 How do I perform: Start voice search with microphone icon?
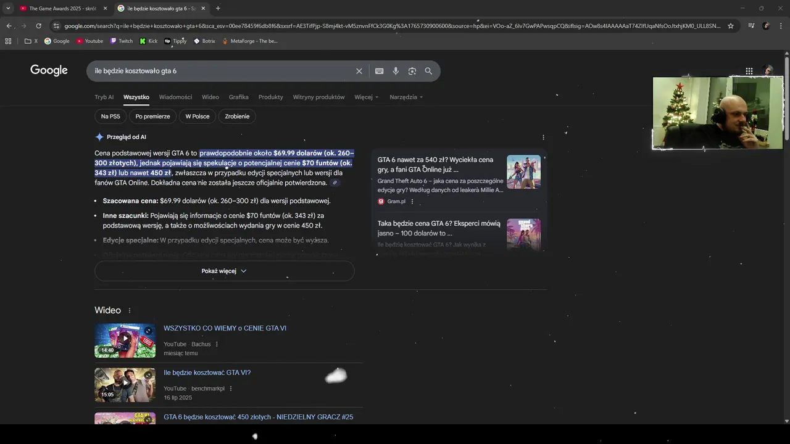(396, 71)
